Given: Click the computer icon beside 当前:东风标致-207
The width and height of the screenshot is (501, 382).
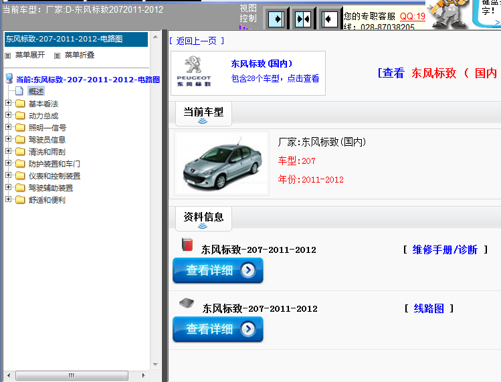Looking at the screenshot, I should pos(9,79).
